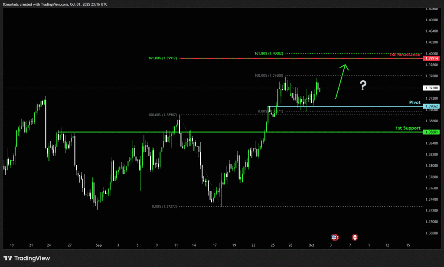This screenshot has height=267, width=444.
Task: Click the US flag economic event icon
Action: pyautogui.click(x=334, y=237)
